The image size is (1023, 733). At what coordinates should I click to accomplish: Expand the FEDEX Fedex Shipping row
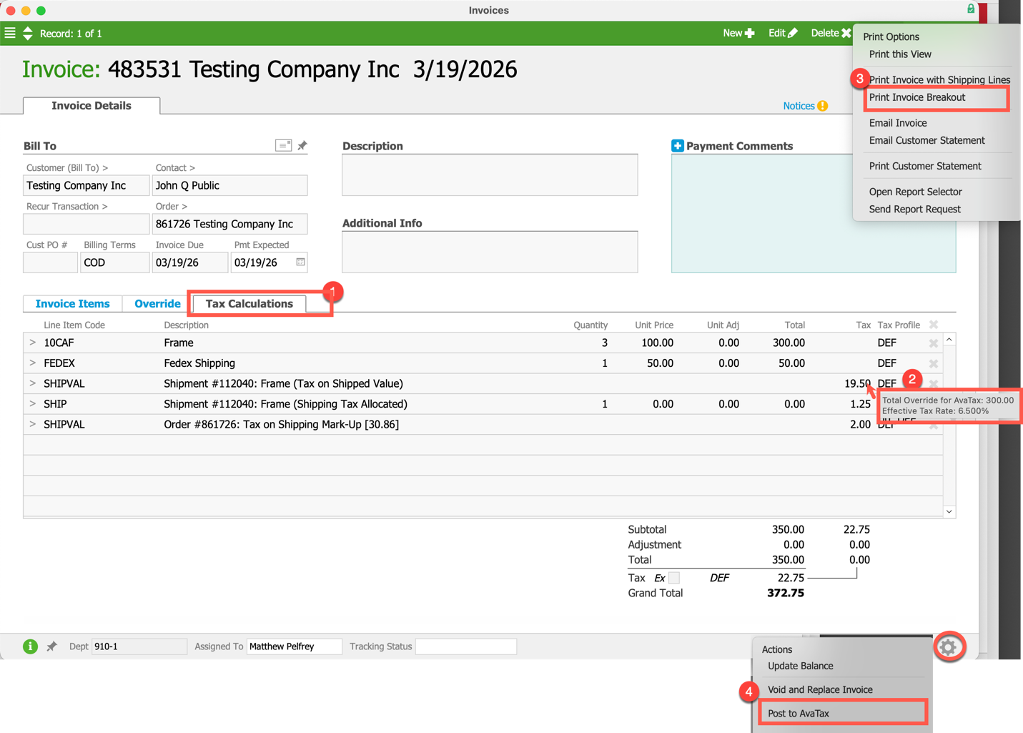click(x=32, y=363)
